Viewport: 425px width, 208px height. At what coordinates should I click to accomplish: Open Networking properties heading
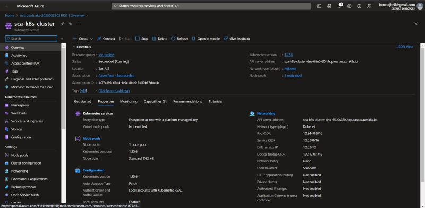tap(266, 113)
